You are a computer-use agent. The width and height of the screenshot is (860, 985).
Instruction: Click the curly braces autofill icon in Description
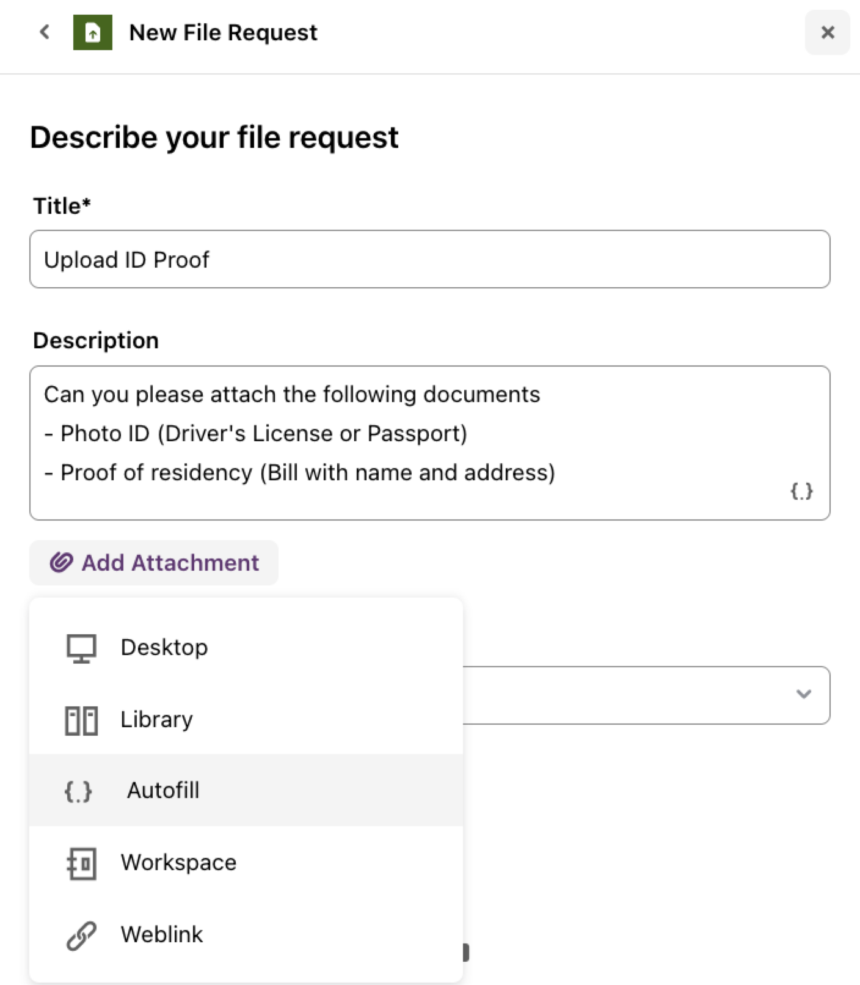click(x=801, y=491)
